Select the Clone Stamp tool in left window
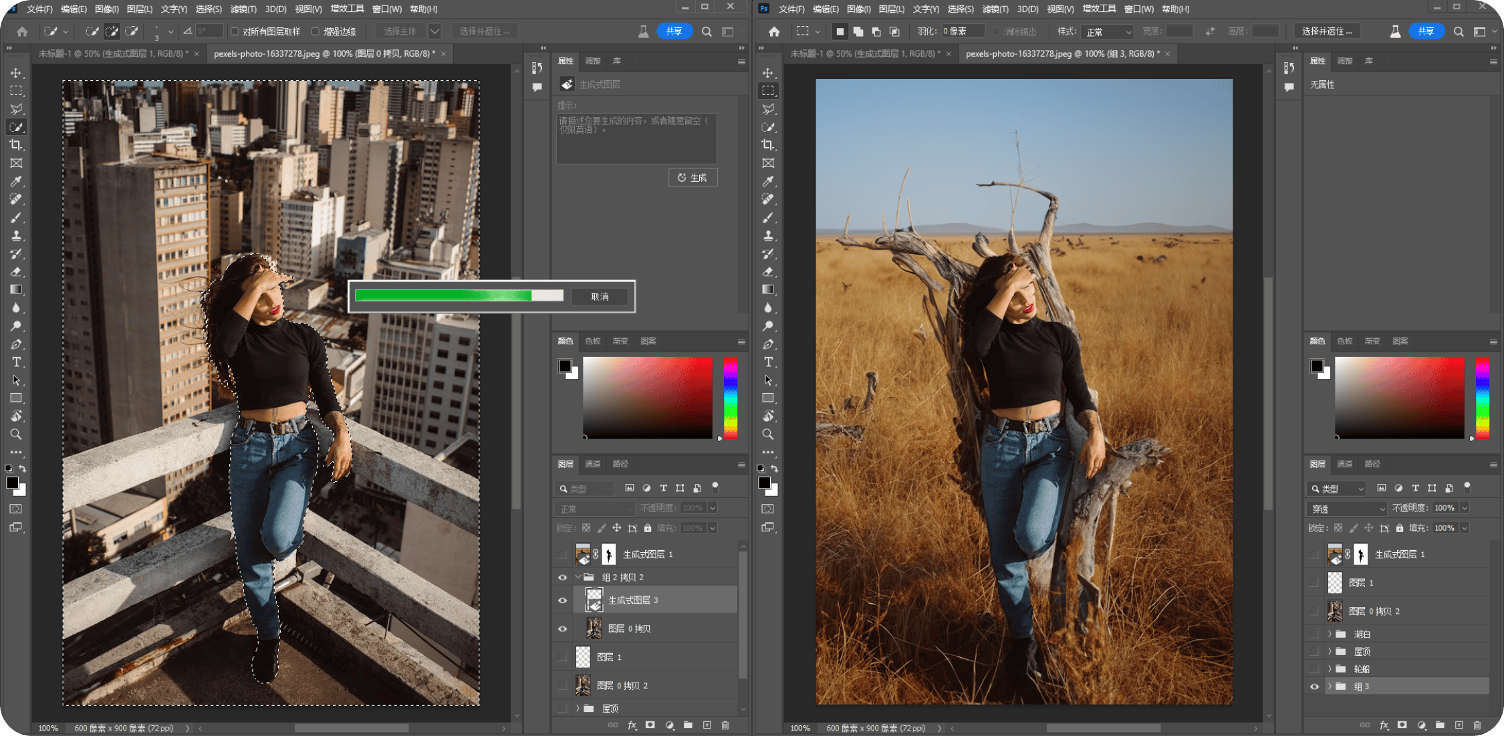The height and width of the screenshot is (736, 1504). coord(16,235)
